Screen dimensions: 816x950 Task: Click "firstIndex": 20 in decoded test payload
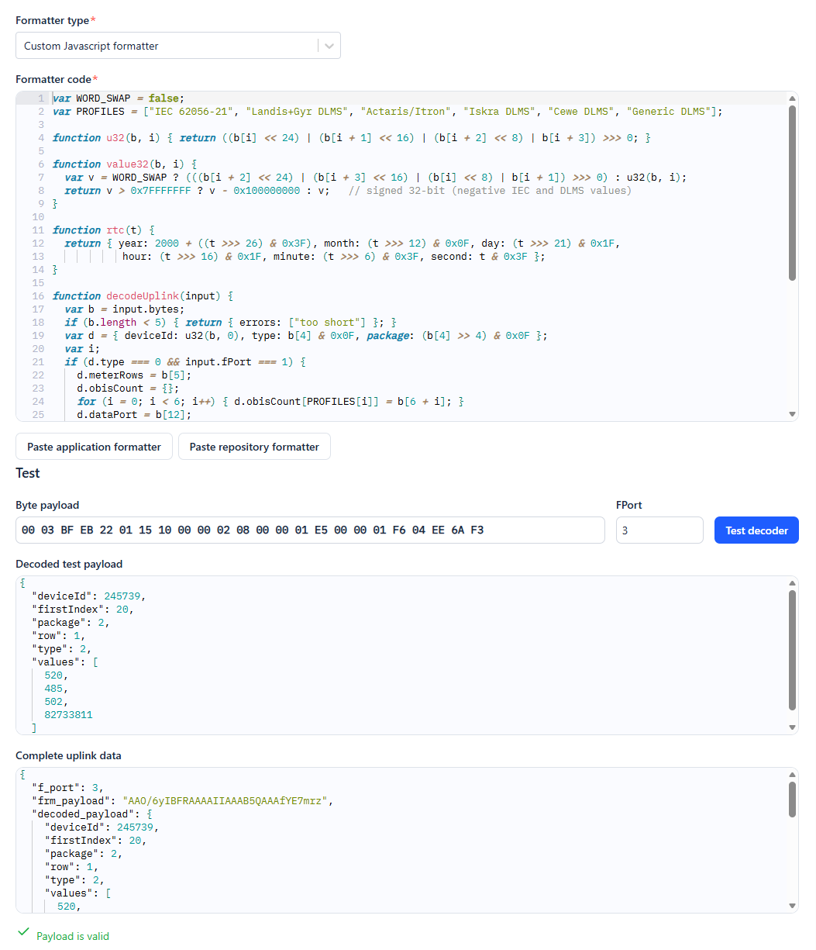click(84, 610)
